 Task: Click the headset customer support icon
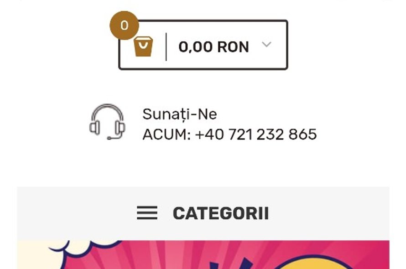[x=108, y=122]
